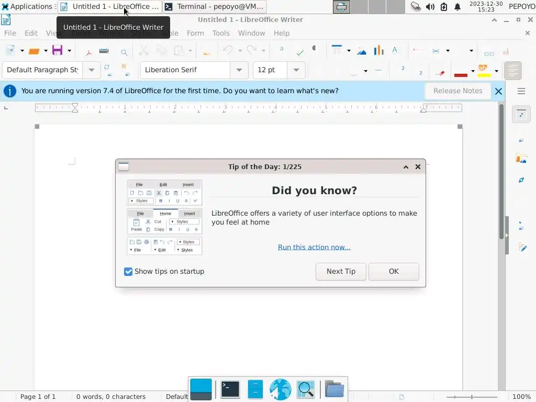Click the Clear Direct Formatting eraser icon
536x402 pixels.
coord(440,73)
